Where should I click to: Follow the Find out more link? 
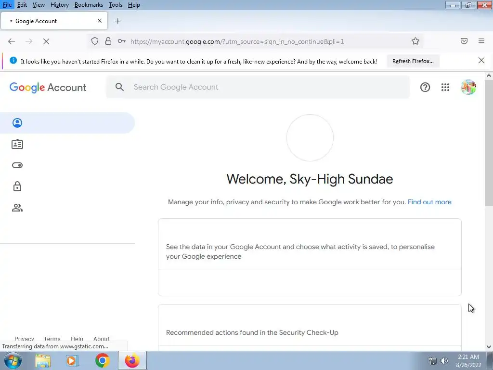point(429,202)
